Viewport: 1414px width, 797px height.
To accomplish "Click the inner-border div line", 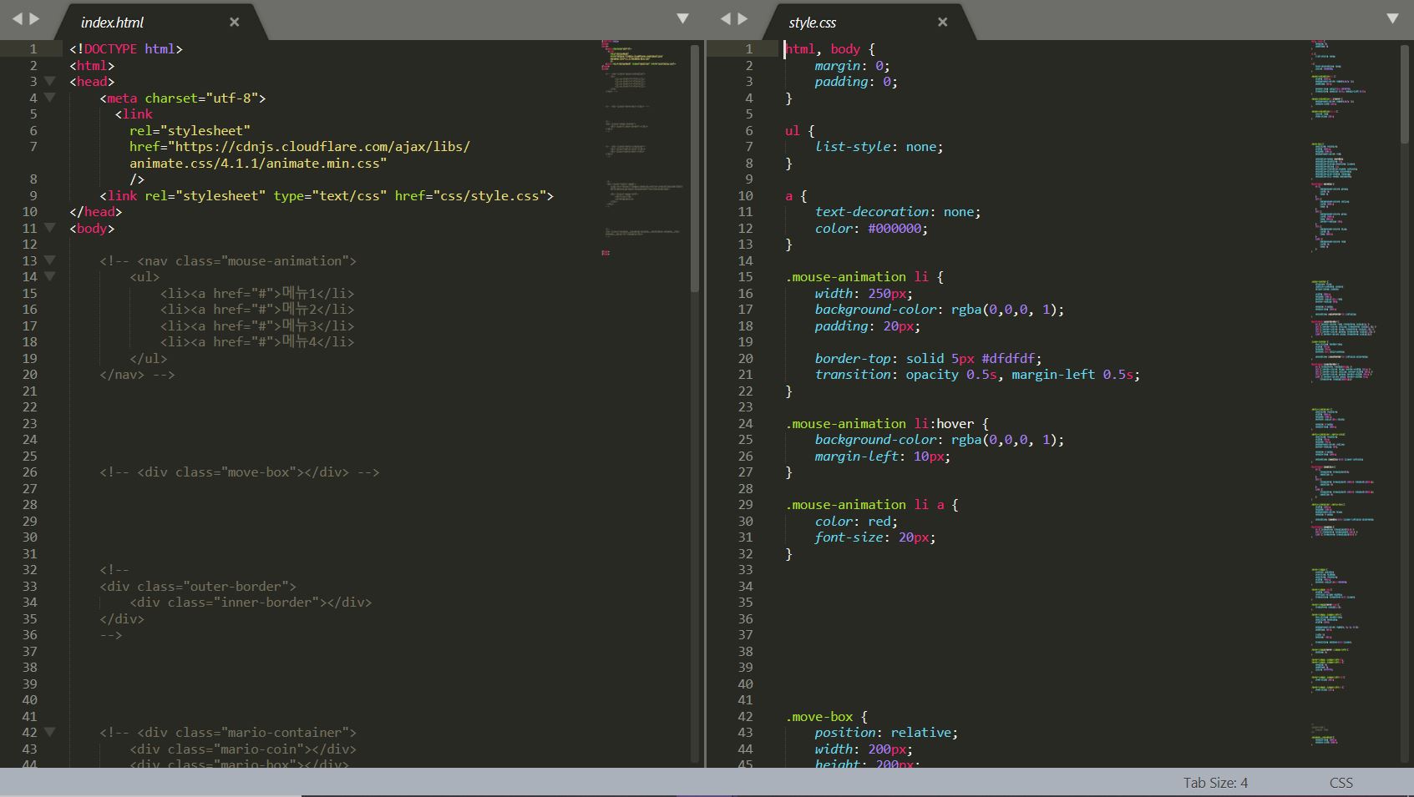I will coord(251,602).
